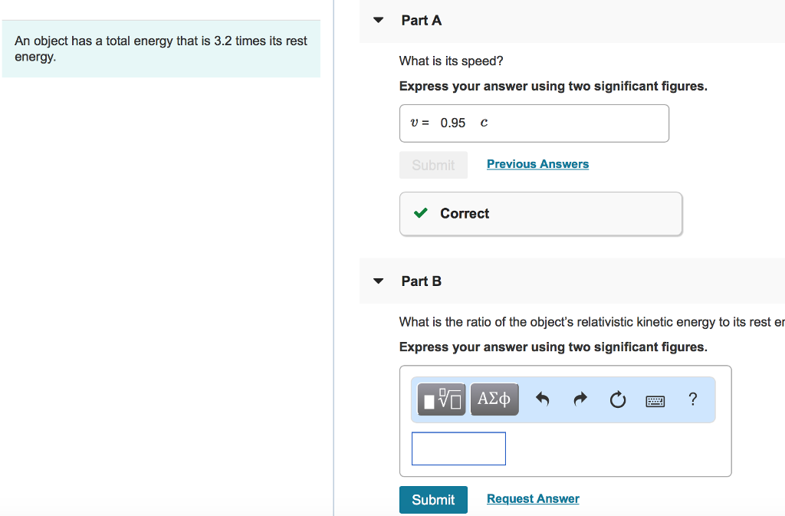Click the v = 0.95 answer field
Screen dimensions: 785x516
click(534, 123)
